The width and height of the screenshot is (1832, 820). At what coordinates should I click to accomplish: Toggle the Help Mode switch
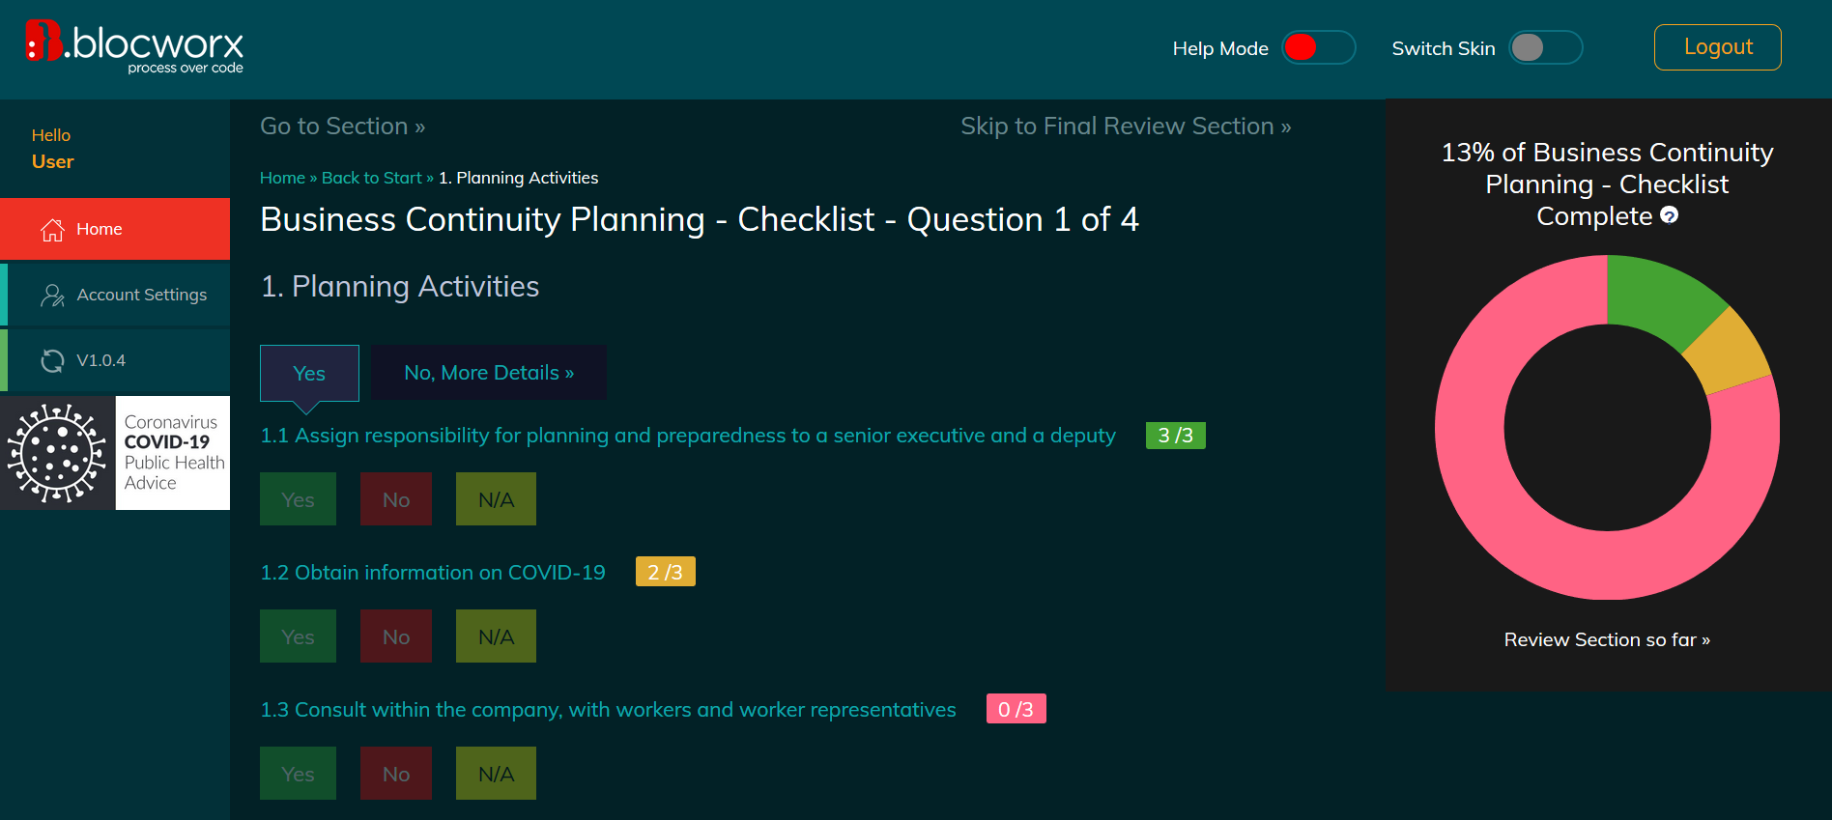click(1318, 47)
